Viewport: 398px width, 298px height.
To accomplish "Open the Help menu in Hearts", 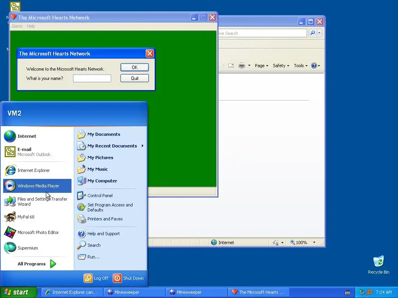I will pyautogui.click(x=31, y=26).
